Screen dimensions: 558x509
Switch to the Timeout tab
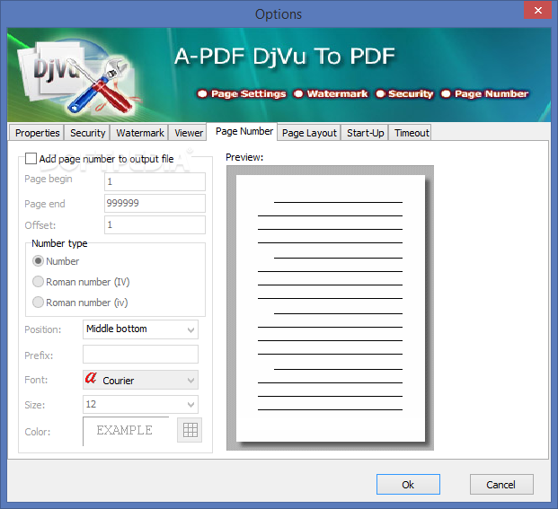(411, 133)
